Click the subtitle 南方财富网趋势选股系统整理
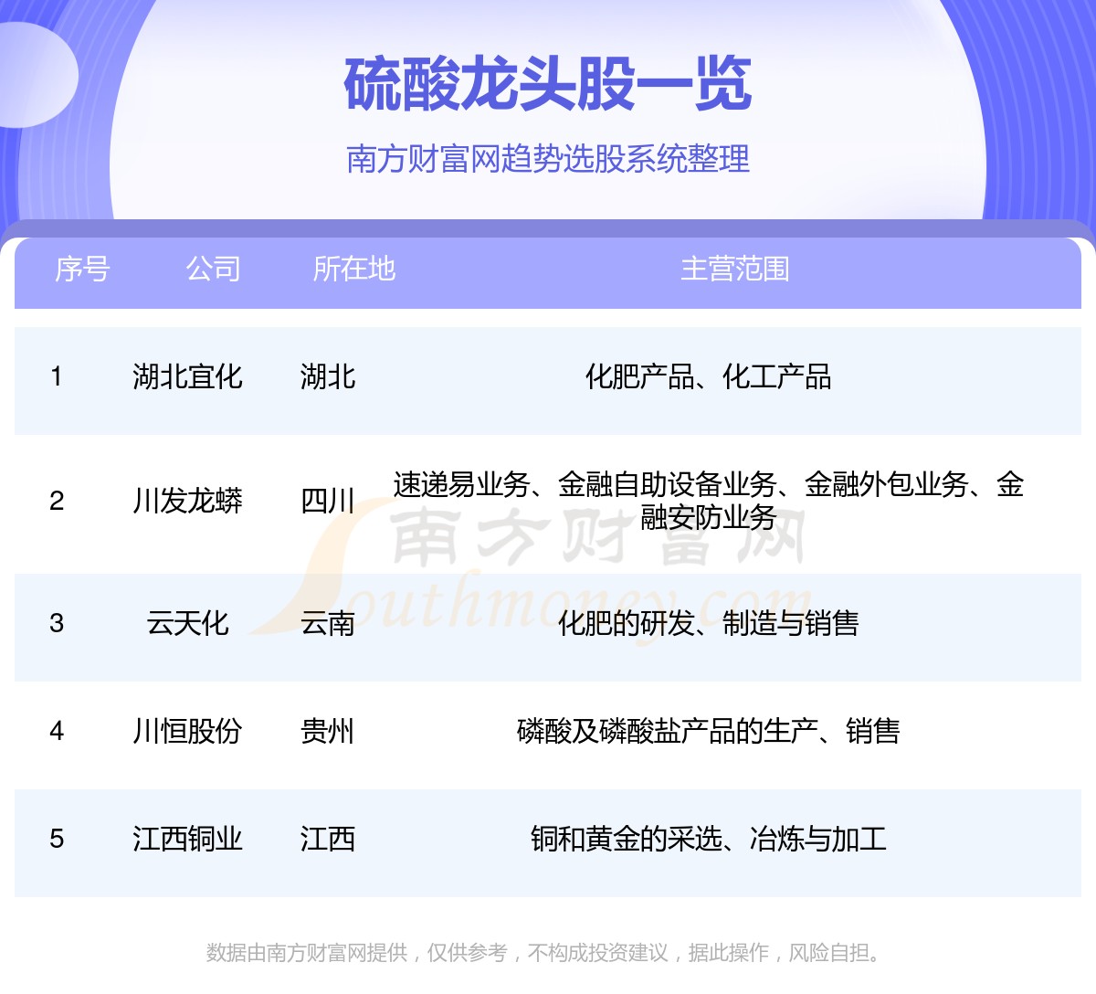This screenshot has width=1096, height=994. (x=548, y=159)
